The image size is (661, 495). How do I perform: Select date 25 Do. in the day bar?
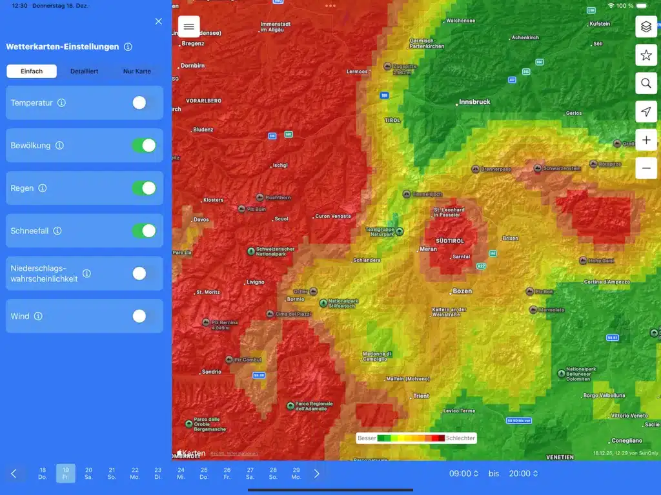tap(204, 474)
